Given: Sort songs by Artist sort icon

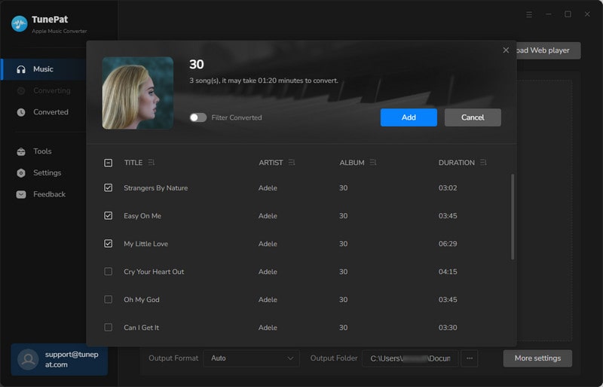Looking at the screenshot, I should click(292, 163).
